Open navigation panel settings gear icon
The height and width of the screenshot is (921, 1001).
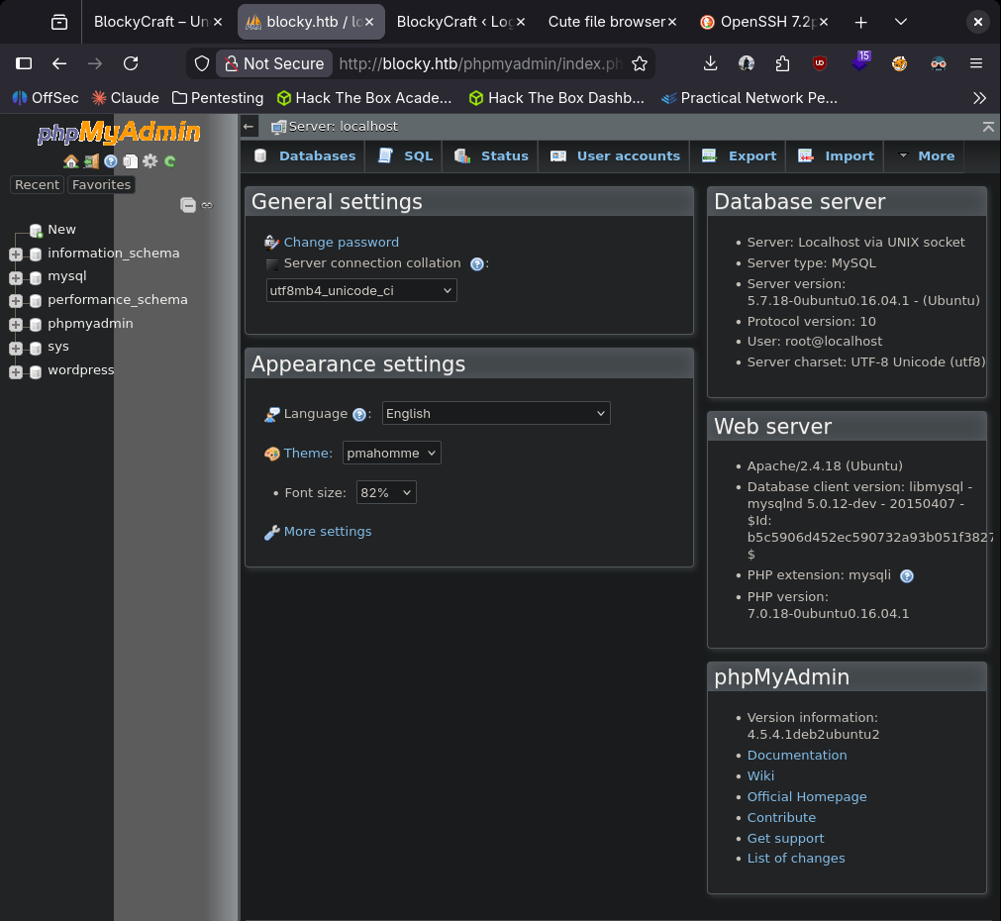pos(150,161)
